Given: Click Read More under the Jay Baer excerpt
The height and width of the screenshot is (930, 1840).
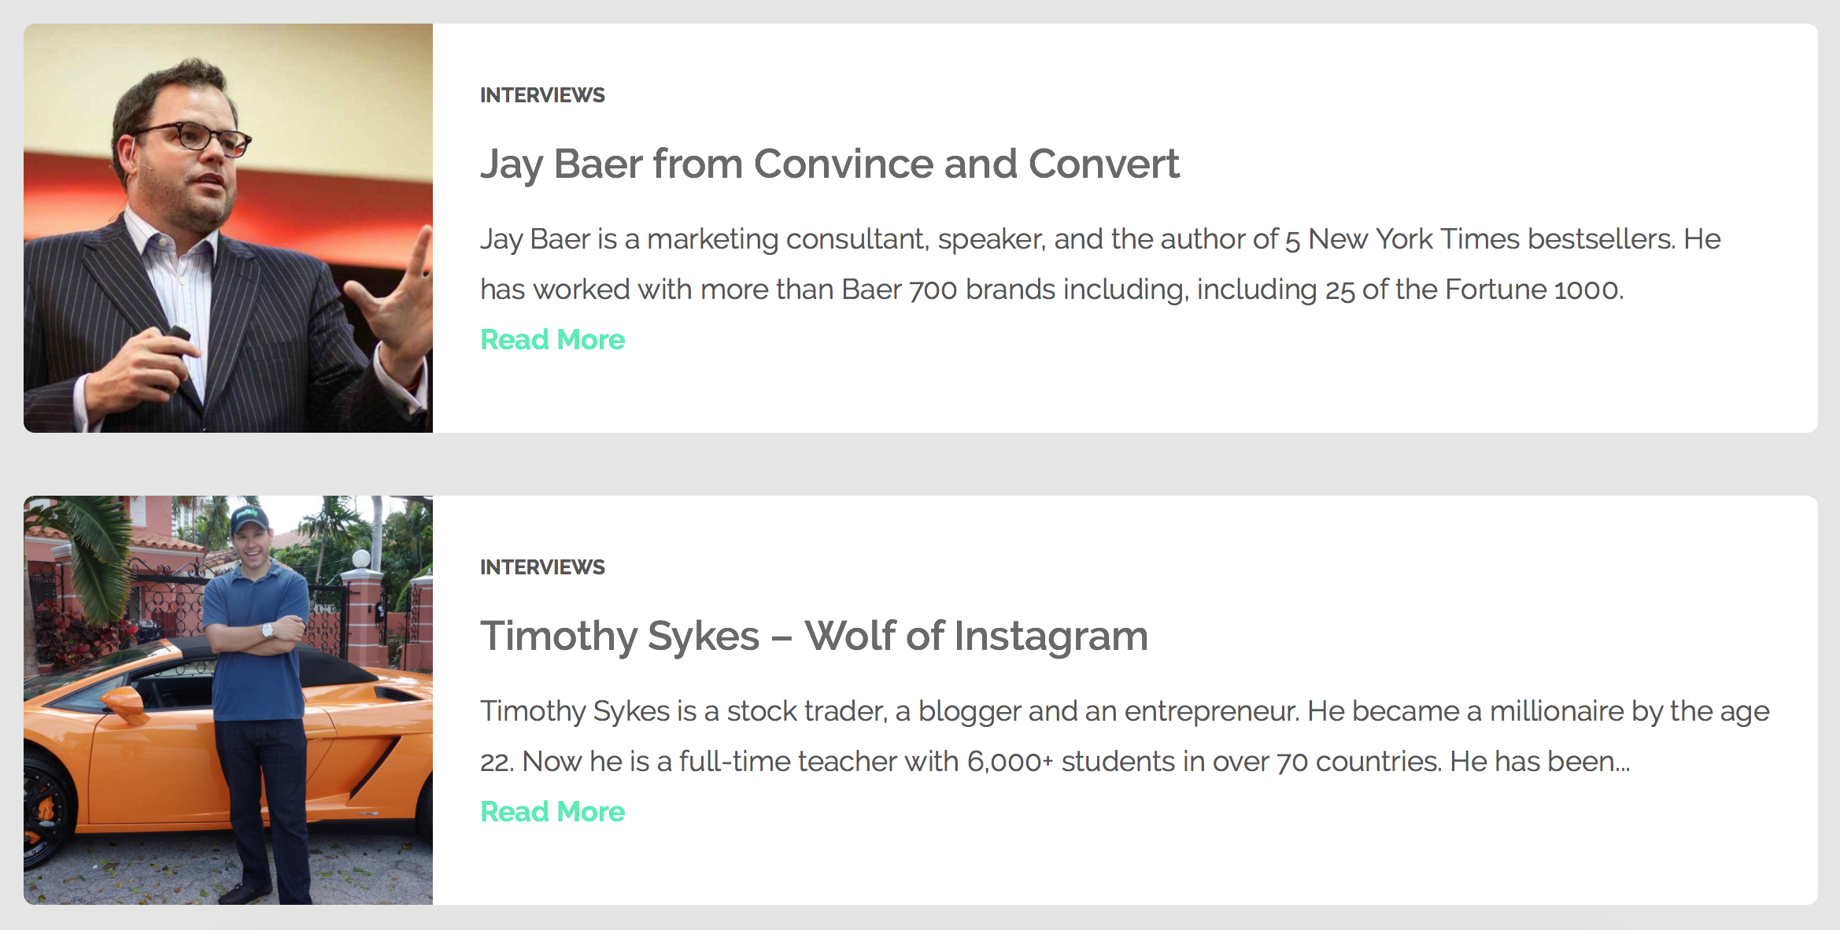Looking at the screenshot, I should pos(552,340).
